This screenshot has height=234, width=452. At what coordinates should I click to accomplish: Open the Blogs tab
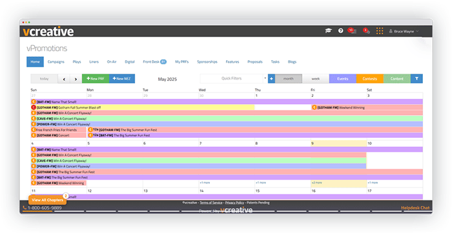[x=292, y=62]
